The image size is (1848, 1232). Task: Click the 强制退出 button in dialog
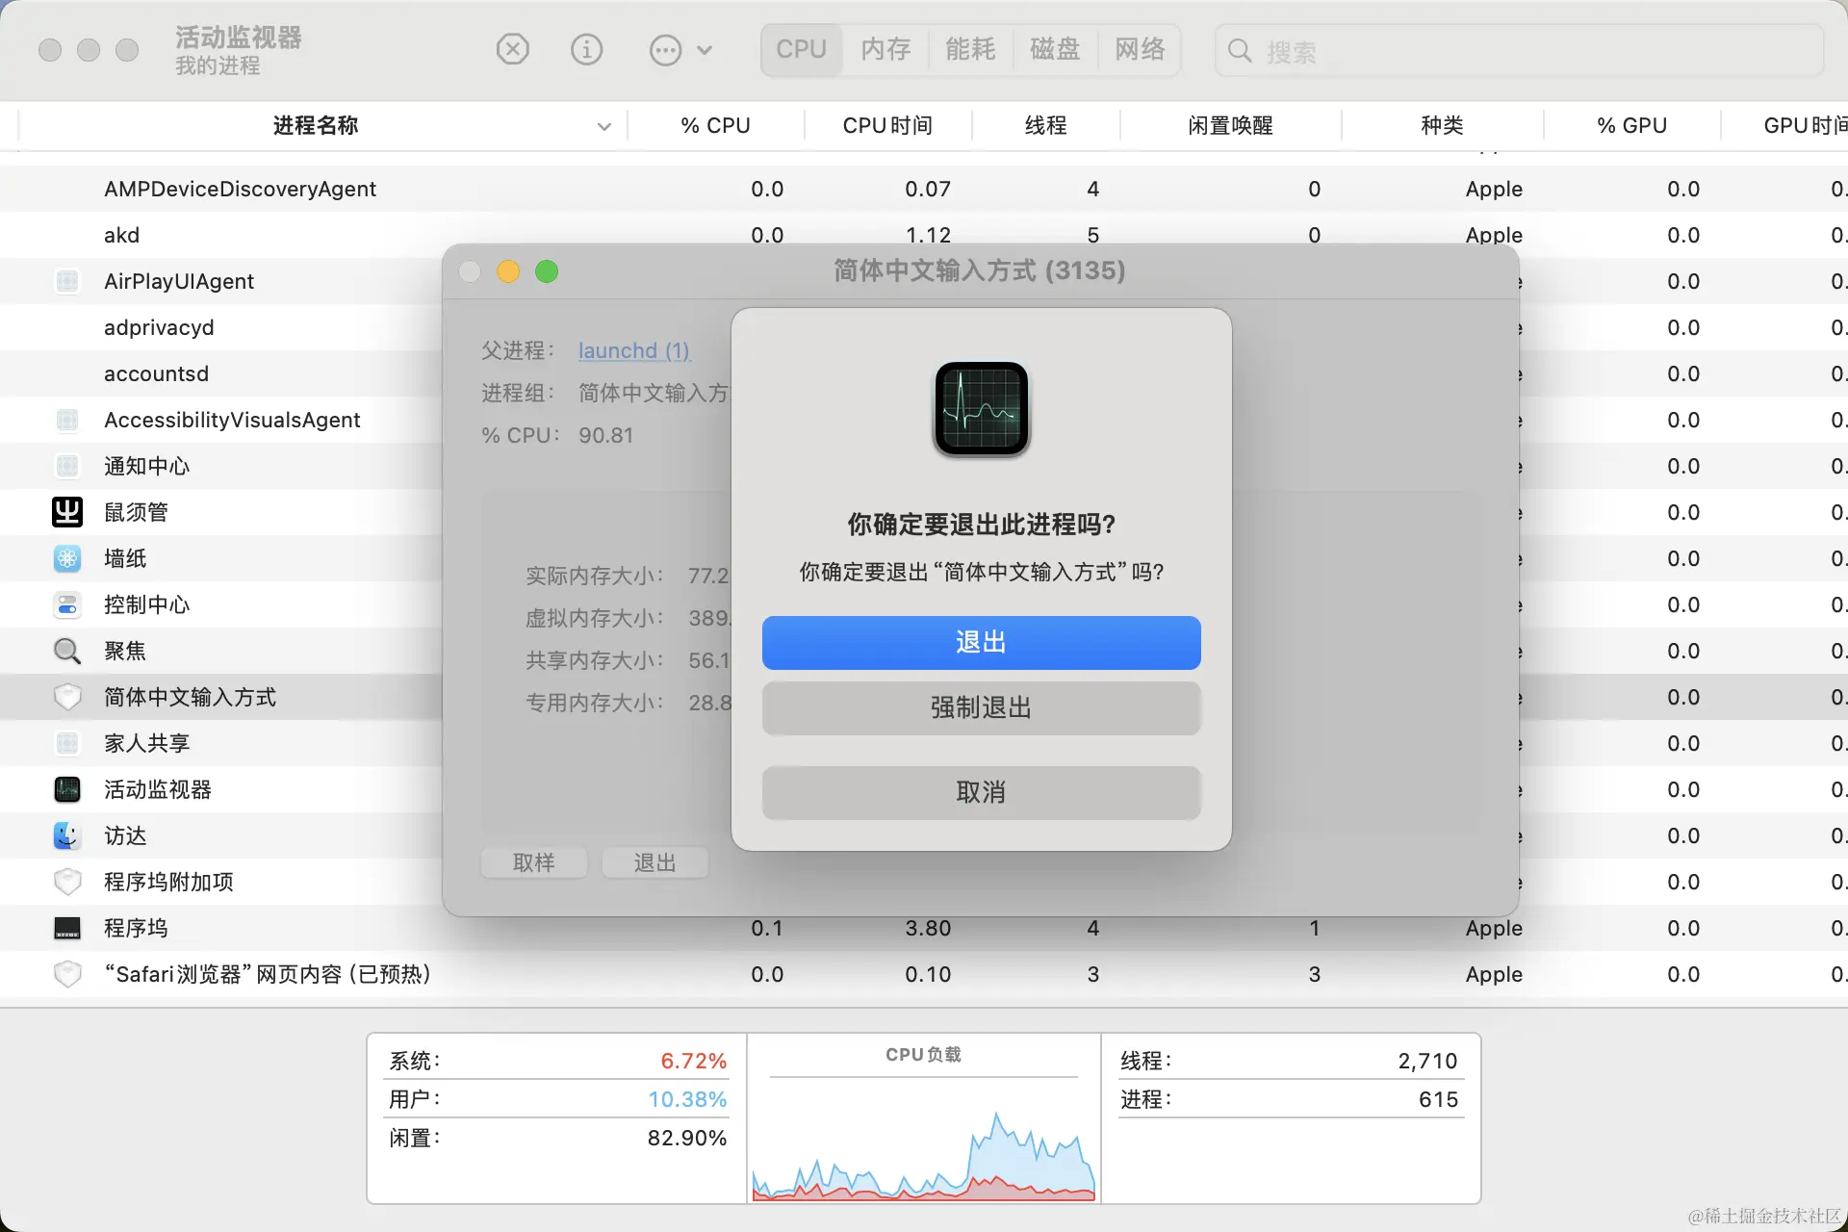point(980,708)
